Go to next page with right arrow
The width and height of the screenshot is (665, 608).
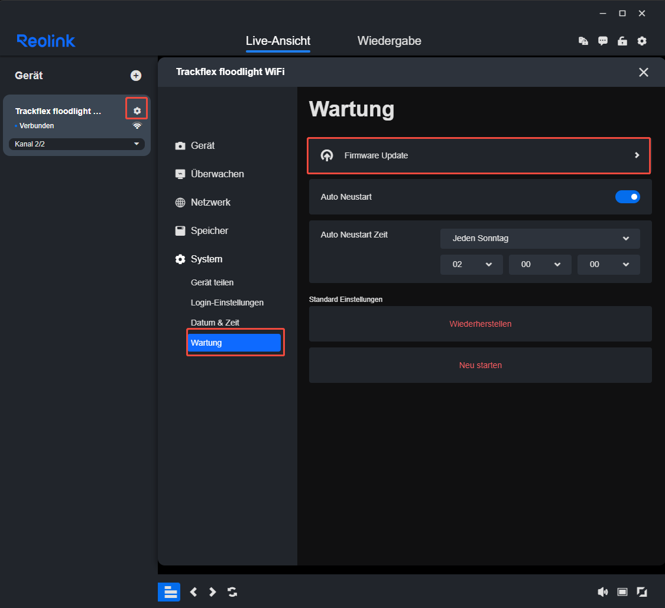point(212,592)
